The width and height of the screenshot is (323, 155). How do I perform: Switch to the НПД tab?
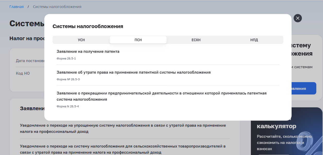coord(254,40)
